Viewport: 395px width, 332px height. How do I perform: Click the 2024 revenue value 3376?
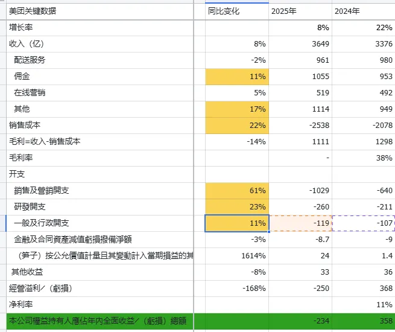coord(364,44)
